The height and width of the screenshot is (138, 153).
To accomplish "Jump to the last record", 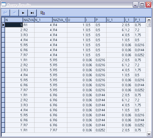I will (x=32, y=13).
